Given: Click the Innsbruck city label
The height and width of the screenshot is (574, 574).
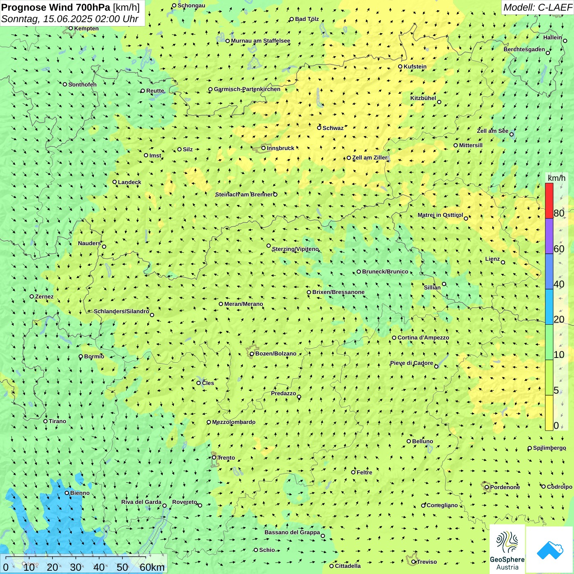Looking at the screenshot, I should [x=280, y=148].
